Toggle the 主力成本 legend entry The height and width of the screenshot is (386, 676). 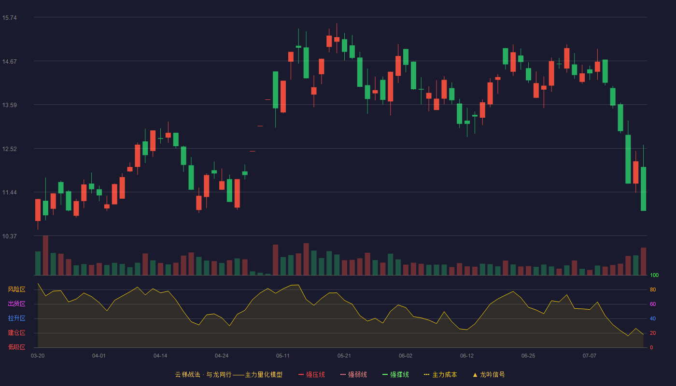pos(440,374)
